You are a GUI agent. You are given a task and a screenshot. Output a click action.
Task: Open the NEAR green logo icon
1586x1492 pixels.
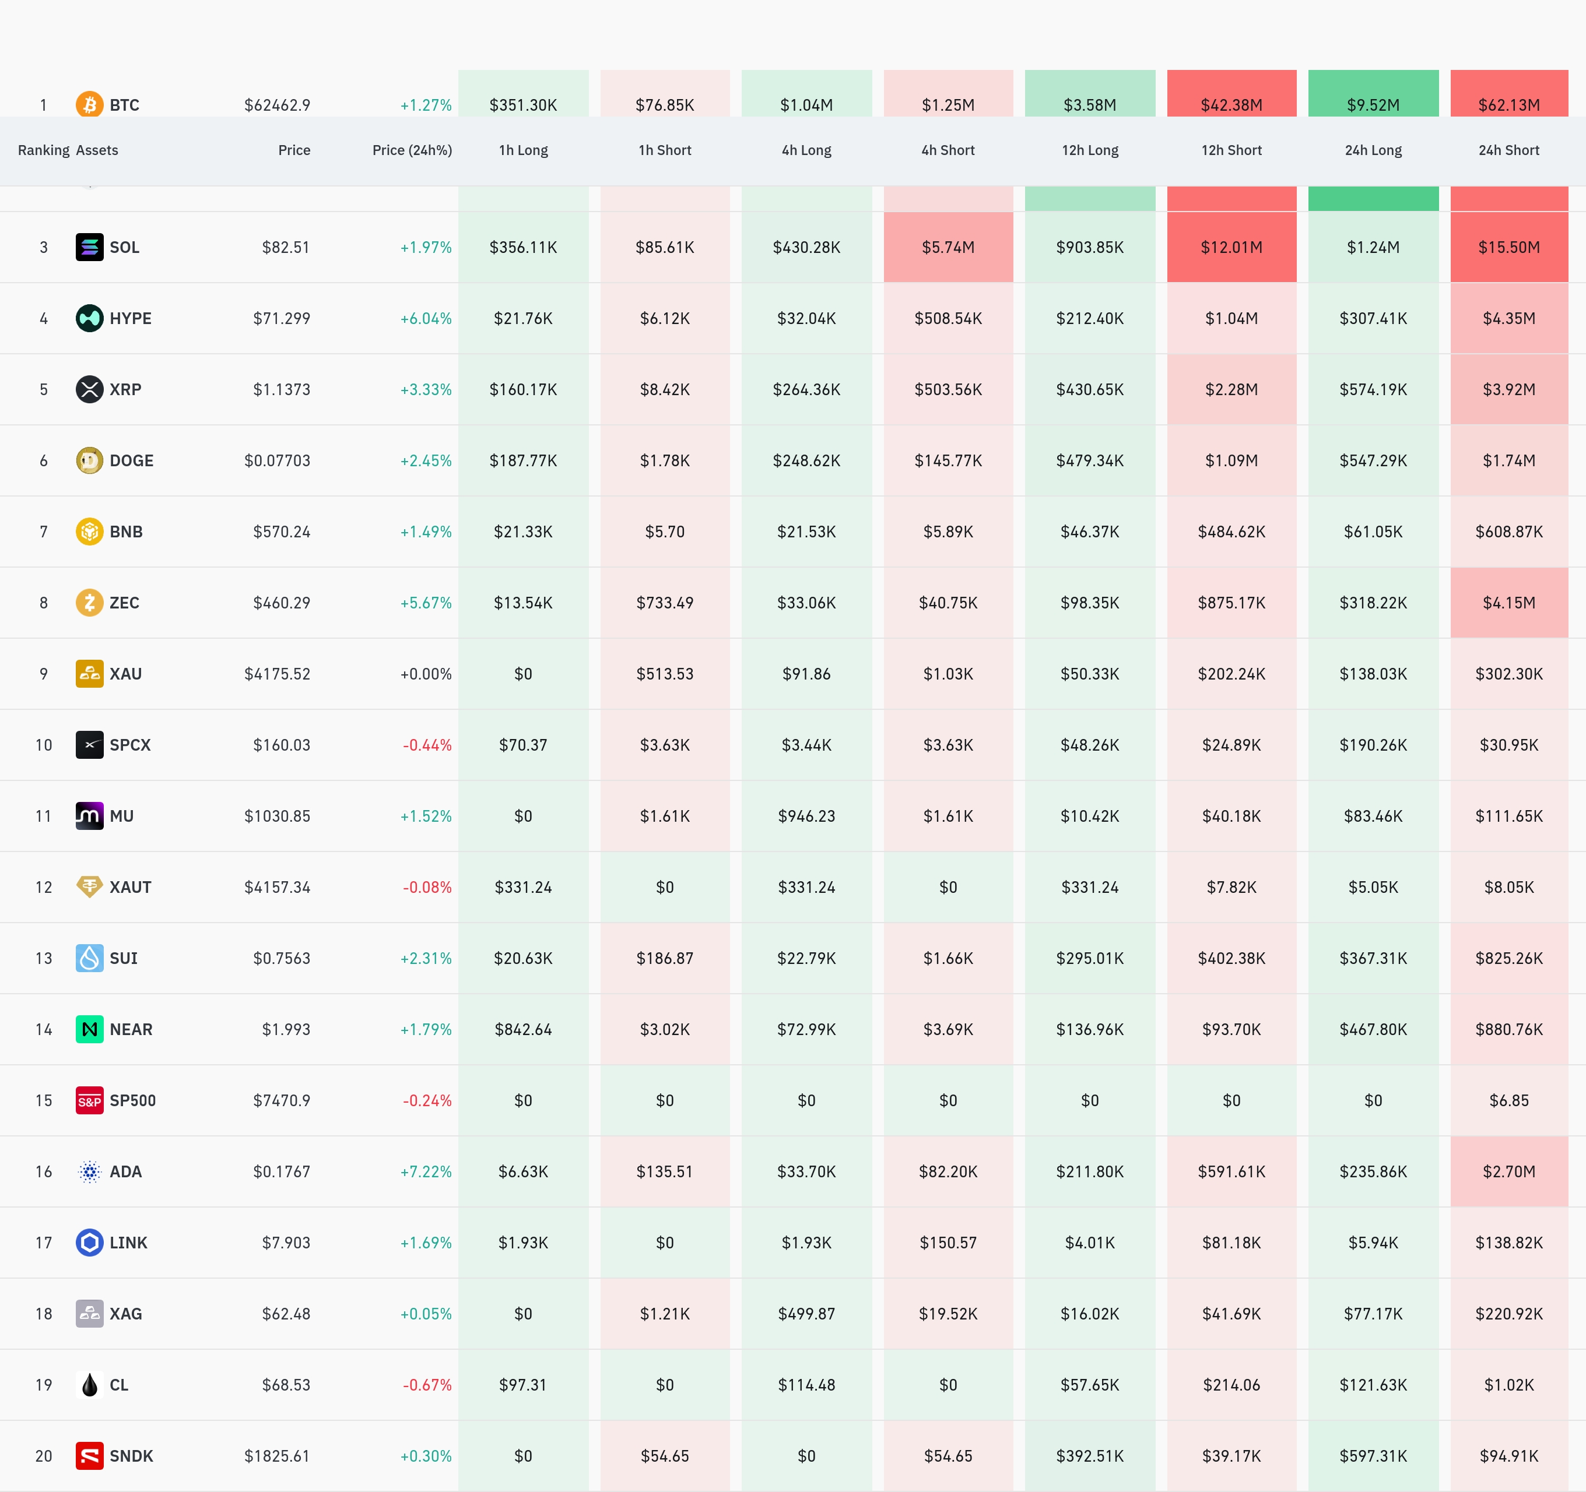(89, 1029)
